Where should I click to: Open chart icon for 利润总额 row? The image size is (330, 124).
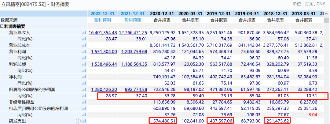pos(84,64)
